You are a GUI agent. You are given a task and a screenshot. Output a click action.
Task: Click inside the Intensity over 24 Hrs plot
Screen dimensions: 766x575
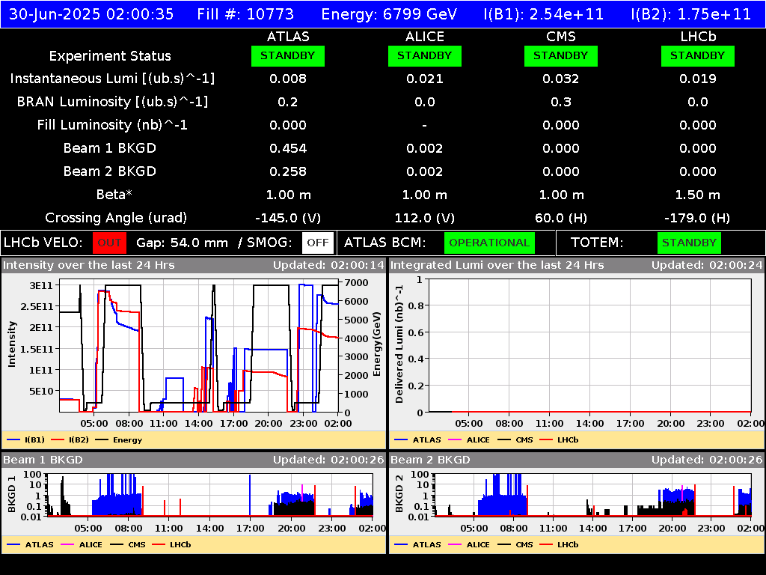click(x=199, y=346)
